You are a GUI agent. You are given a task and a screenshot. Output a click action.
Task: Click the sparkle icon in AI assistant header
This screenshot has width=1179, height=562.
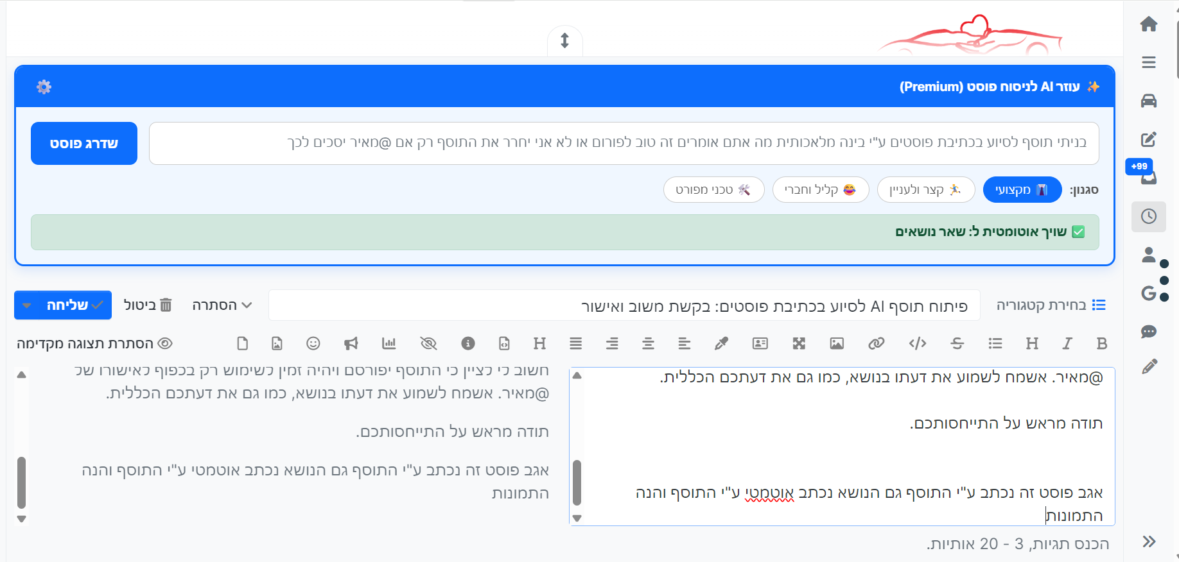pyautogui.click(x=1093, y=87)
